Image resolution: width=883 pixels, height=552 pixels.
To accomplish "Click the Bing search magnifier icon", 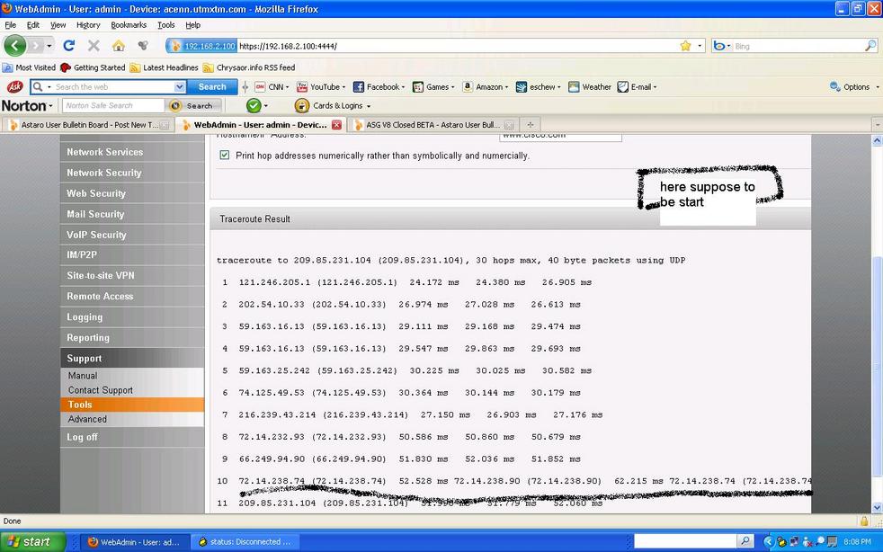I will [x=870, y=46].
